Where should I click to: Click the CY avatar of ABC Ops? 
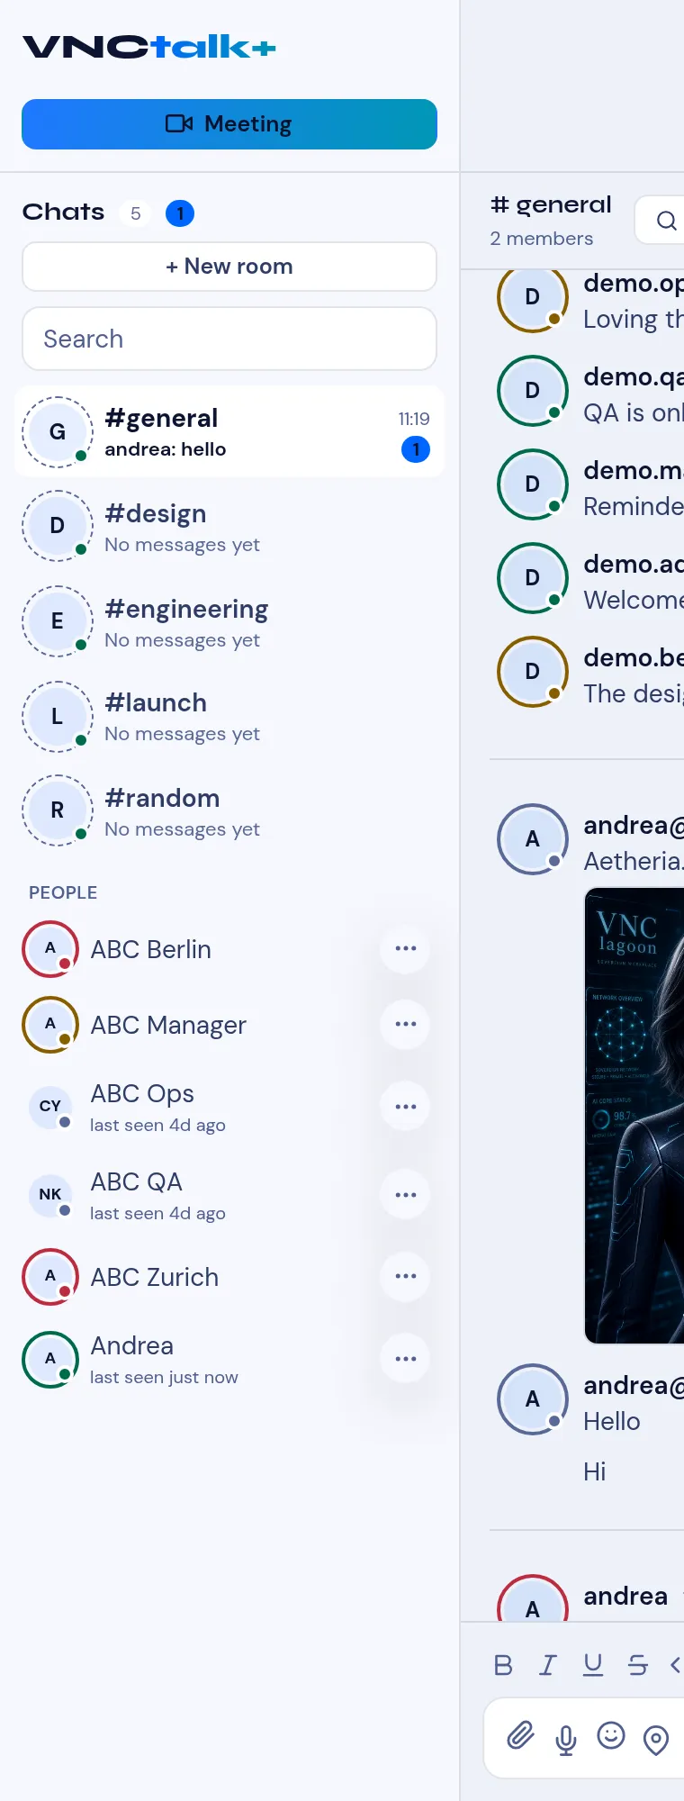tap(50, 1106)
